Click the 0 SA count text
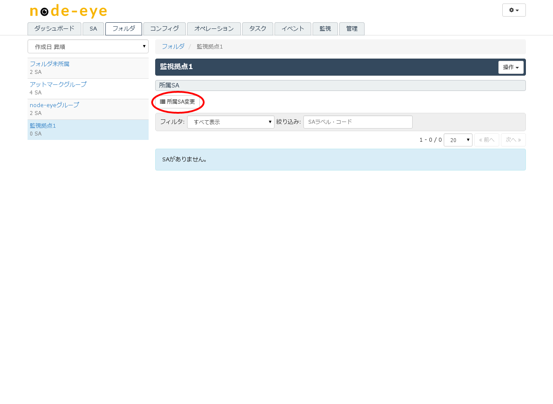 (36, 134)
